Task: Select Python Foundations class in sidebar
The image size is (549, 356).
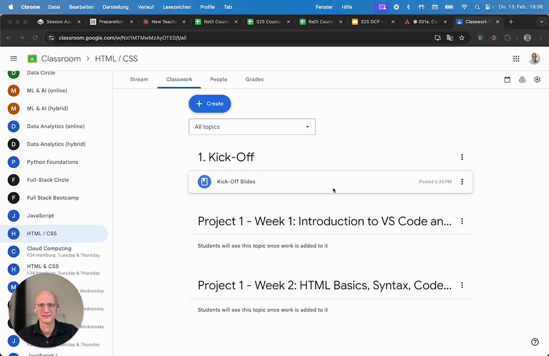Action: click(52, 162)
